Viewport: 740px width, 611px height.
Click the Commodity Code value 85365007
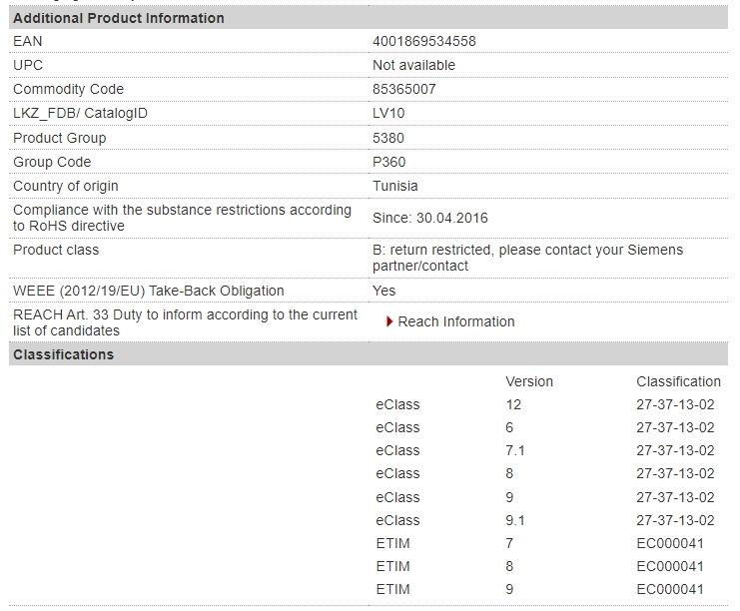(x=404, y=89)
